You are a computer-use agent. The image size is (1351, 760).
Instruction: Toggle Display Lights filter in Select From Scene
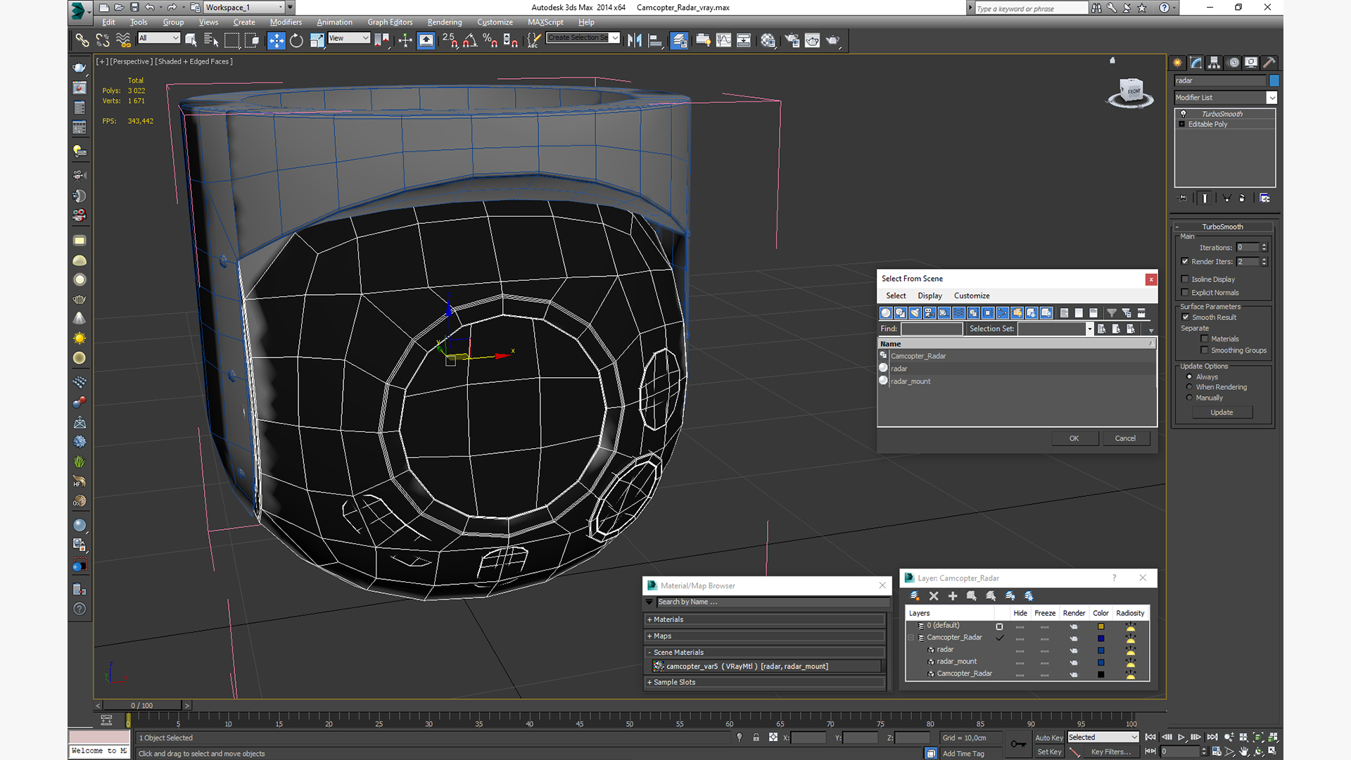click(915, 312)
